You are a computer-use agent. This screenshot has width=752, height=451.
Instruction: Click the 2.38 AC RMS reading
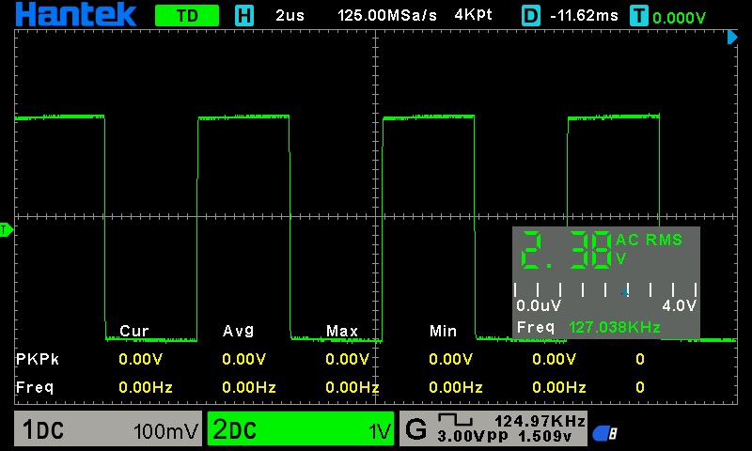pyautogui.click(x=567, y=250)
